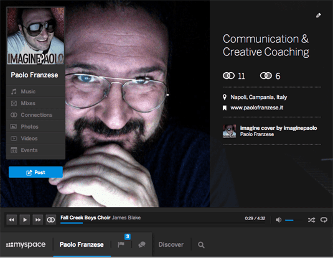Open notifications flag with 3 badge
Image resolution: width=333 pixels, height=258 pixels.
click(121, 244)
